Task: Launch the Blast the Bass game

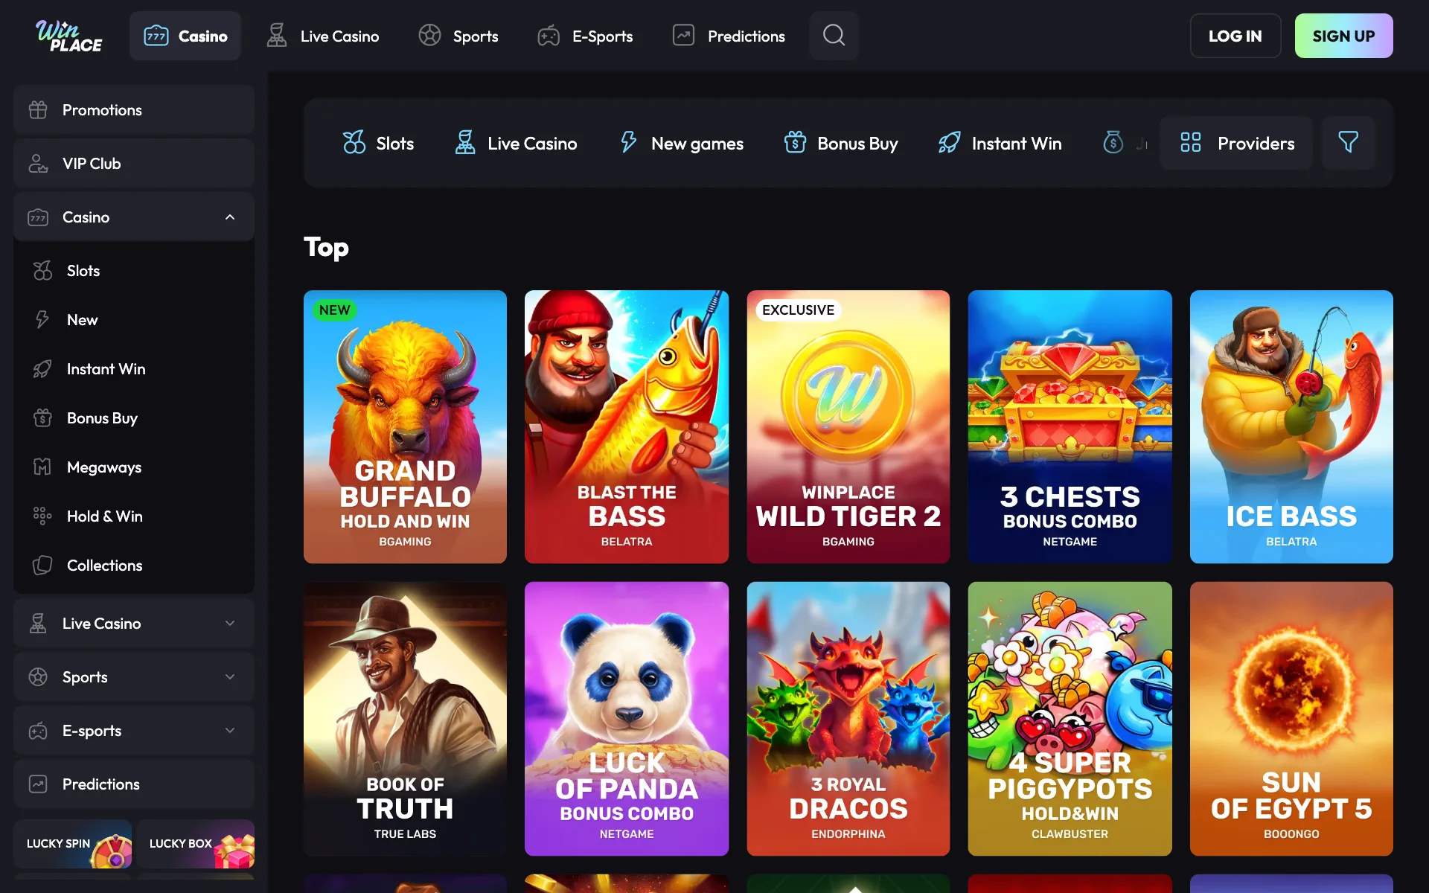Action: point(627,426)
